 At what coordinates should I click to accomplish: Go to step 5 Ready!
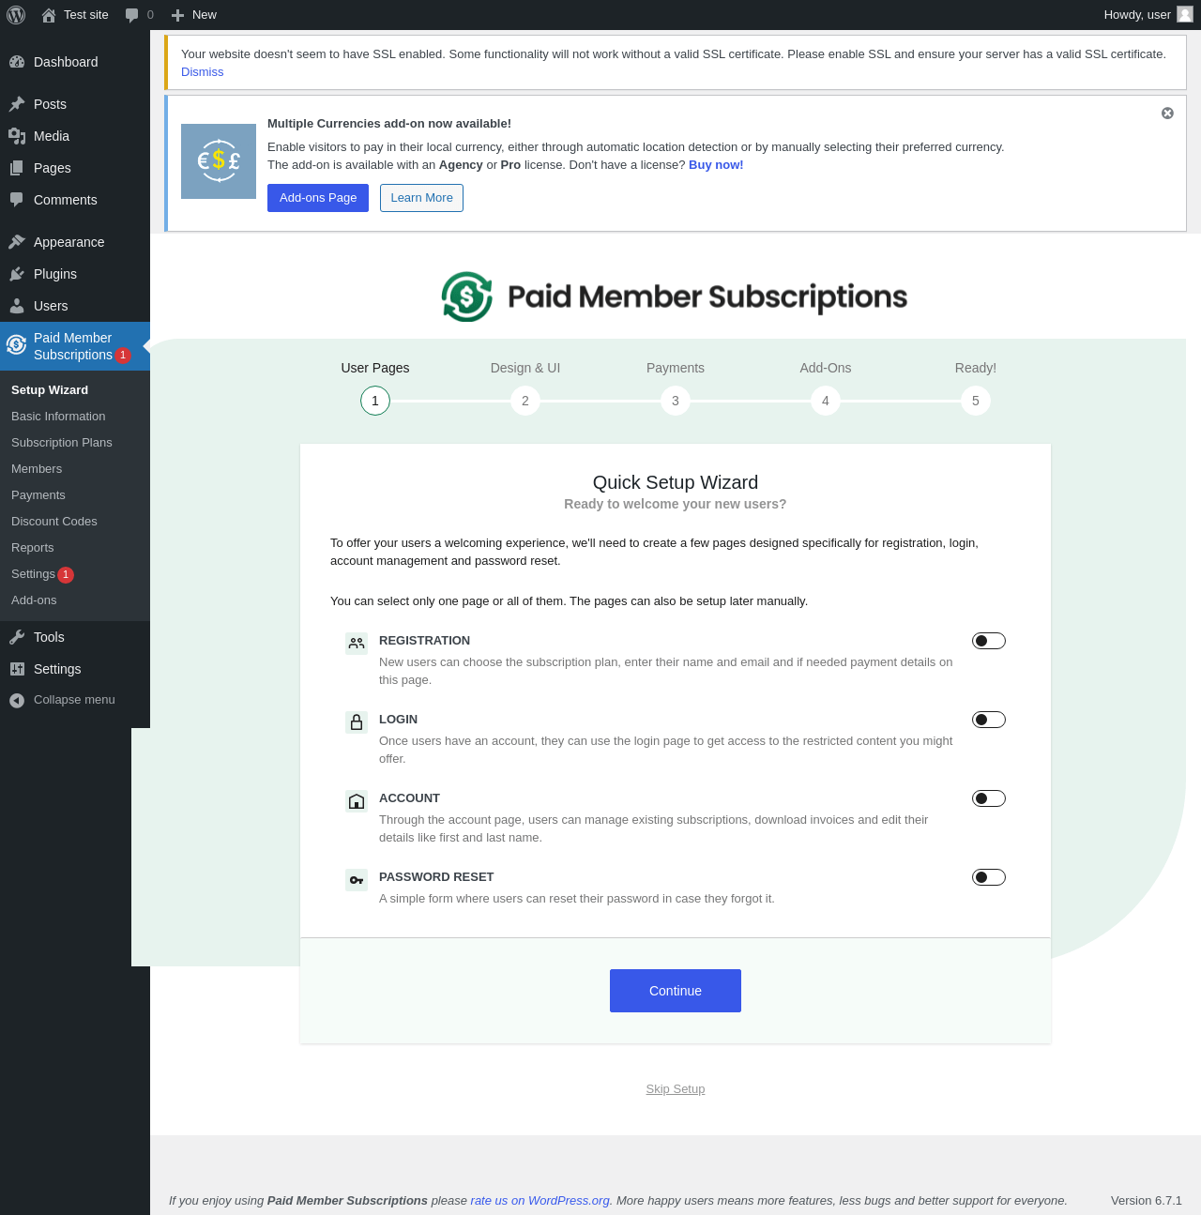976,401
